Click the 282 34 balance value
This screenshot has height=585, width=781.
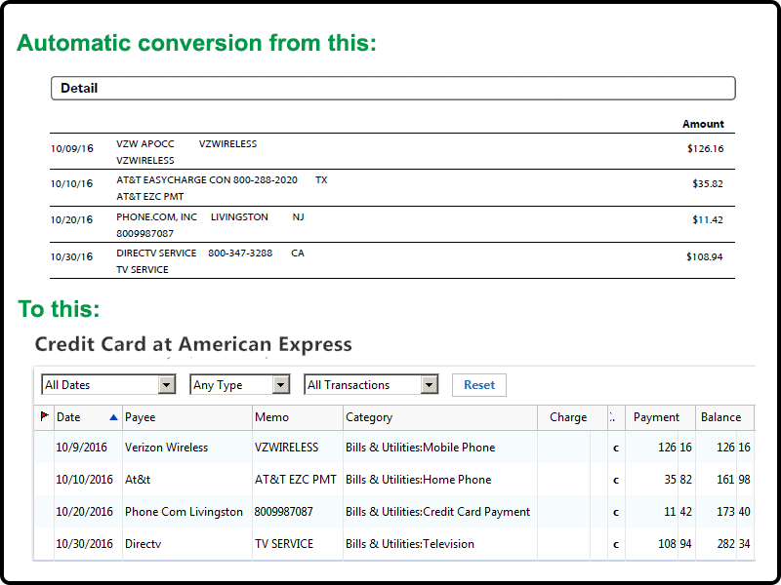click(x=733, y=544)
